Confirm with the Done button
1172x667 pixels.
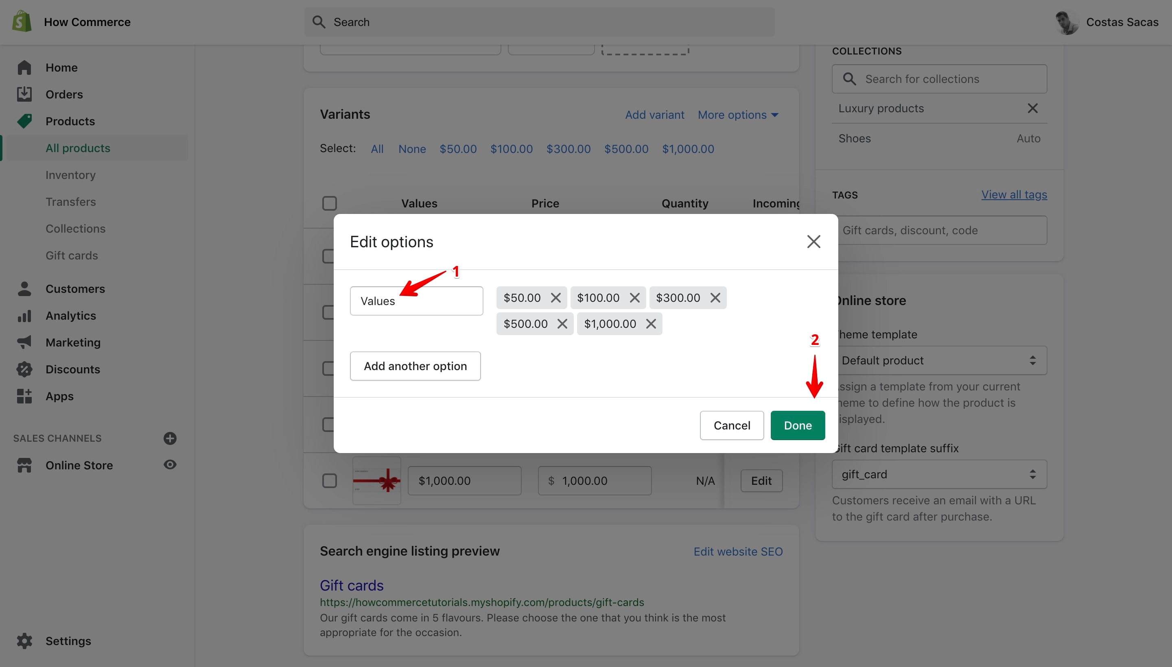[798, 425]
